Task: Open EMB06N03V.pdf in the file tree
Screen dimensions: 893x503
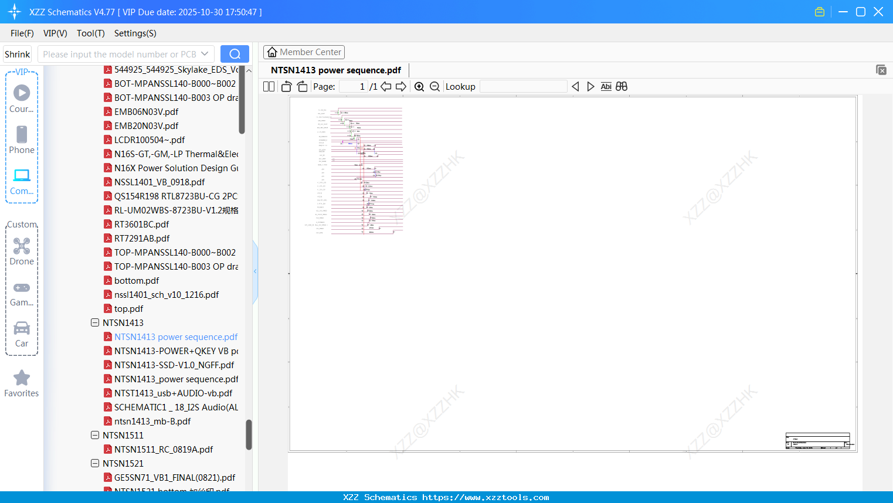Action: (x=146, y=111)
